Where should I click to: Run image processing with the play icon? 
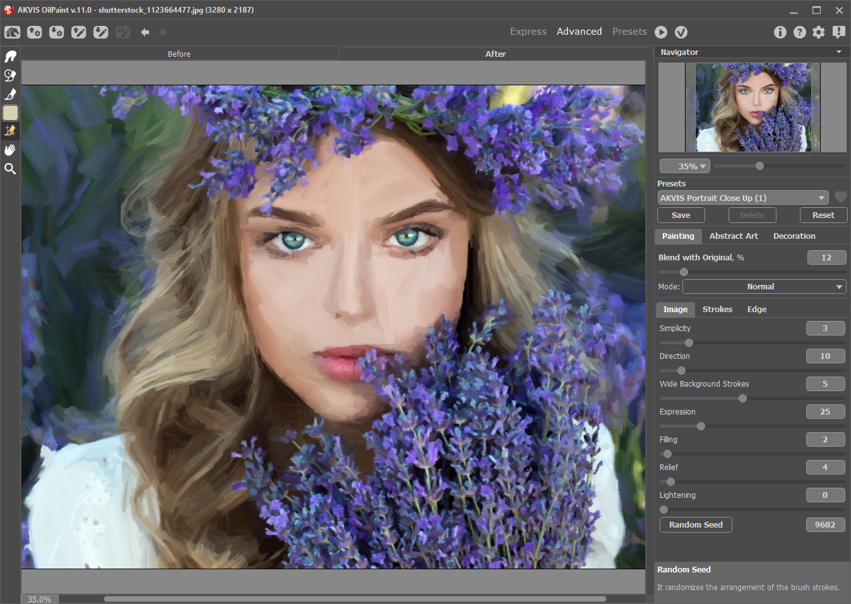pyautogui.click(x=661, y=32)
